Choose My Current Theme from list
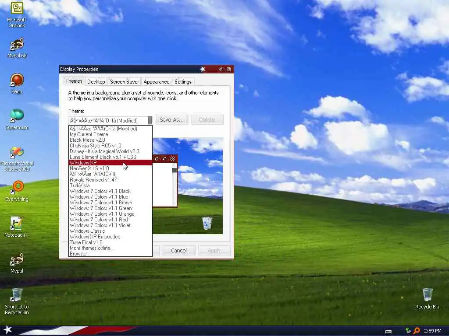449x336 pixels. [x=110, y=134]
